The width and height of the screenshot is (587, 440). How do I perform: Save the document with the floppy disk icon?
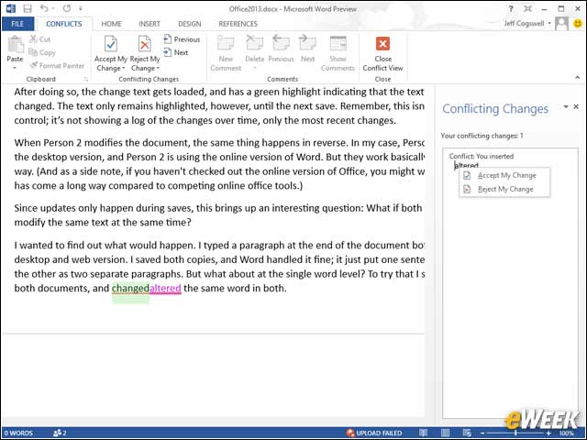tap(28, 8)
